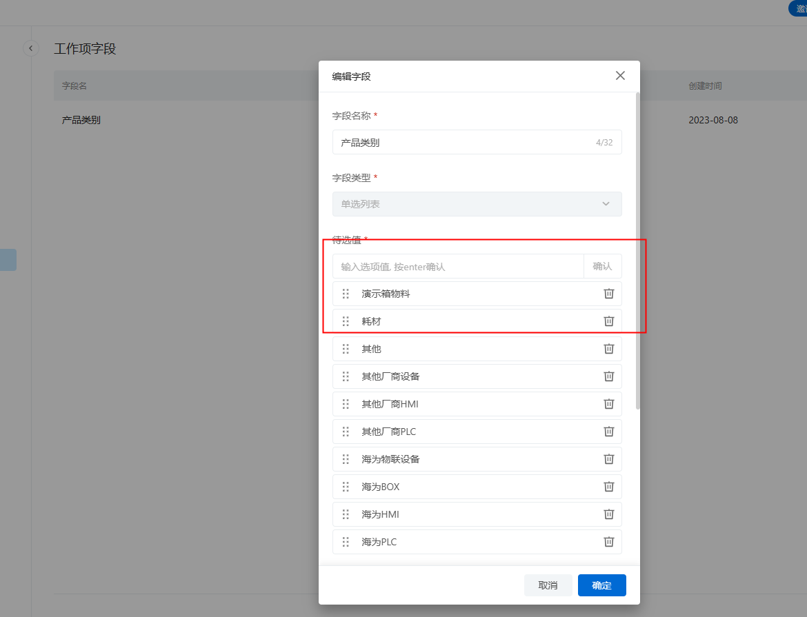The width and height of the screenshot is (807, 617).
Task: Click the 海为BOX option text
Action: [380, 487]
